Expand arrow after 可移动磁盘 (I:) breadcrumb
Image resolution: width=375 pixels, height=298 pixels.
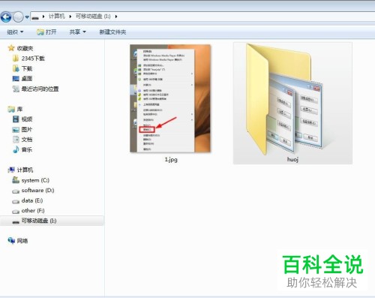(116, 17)
